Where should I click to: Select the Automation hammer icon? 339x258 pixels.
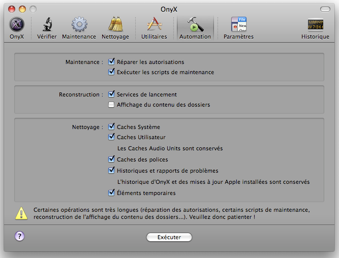tap(195, 24)
